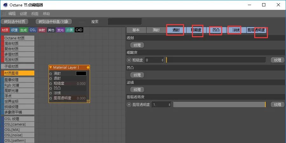Viewport: 286px width, 143px height.
Task: Click the Material Layer node output dot
Action: (x=88, y=67)
